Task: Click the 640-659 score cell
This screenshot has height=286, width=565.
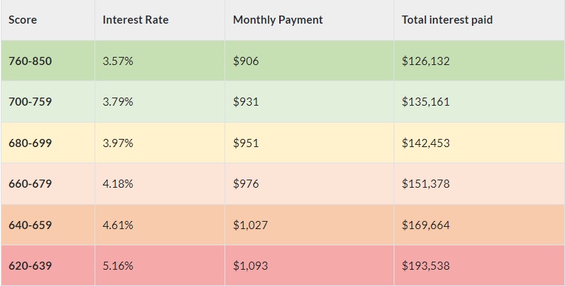Action: [48, 225]
